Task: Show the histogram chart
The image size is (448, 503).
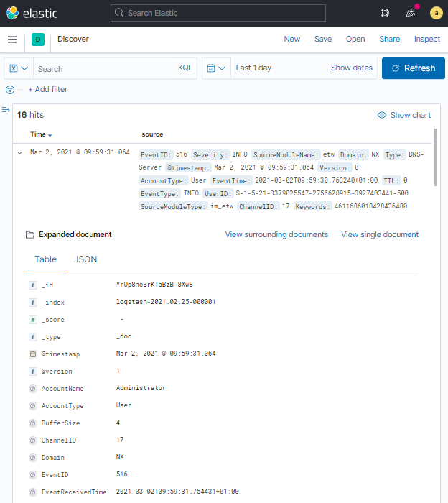Action: click(404, 115)
